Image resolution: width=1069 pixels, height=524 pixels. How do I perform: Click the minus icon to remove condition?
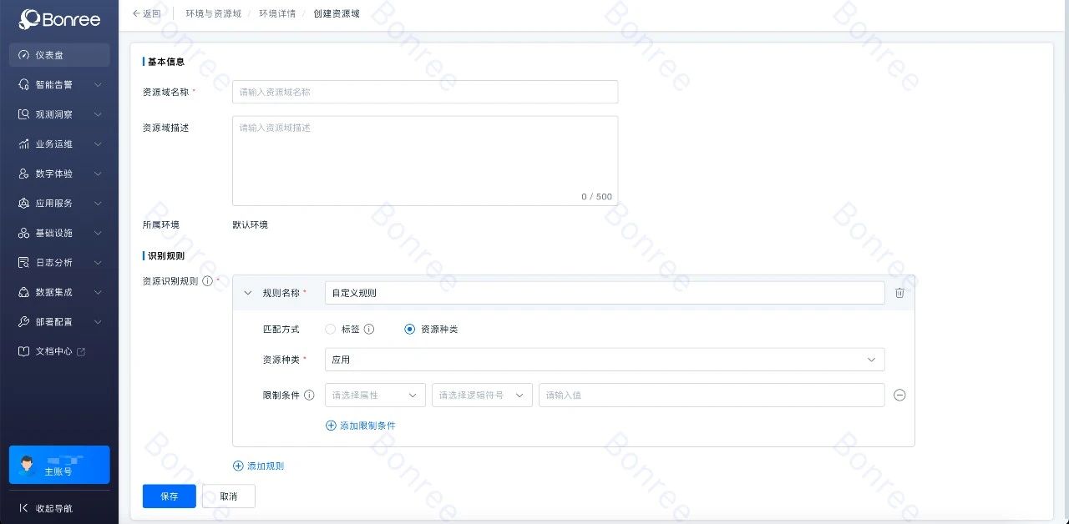[899, 396]
